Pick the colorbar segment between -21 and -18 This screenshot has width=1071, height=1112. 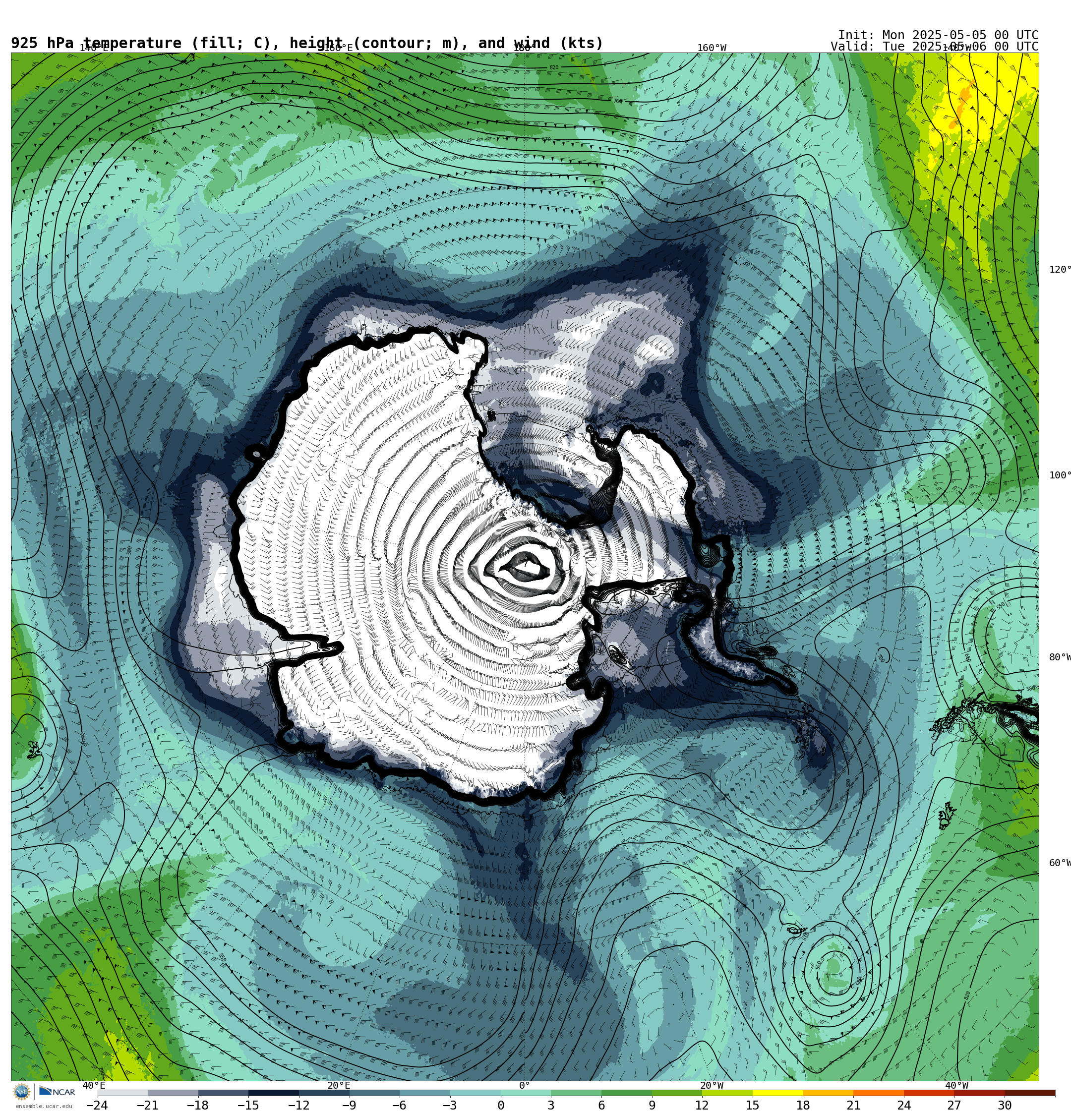pyautogui.click(x=173, y=1093)
